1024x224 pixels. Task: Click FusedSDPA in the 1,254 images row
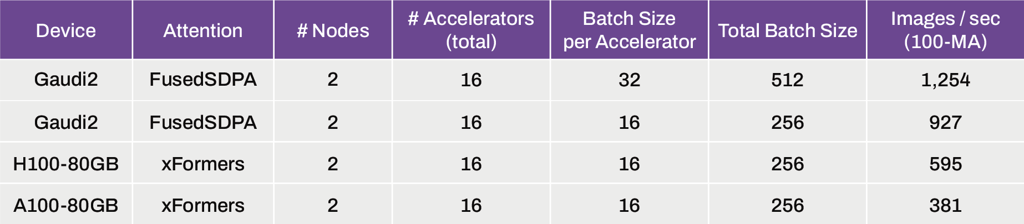coord(203,80)
